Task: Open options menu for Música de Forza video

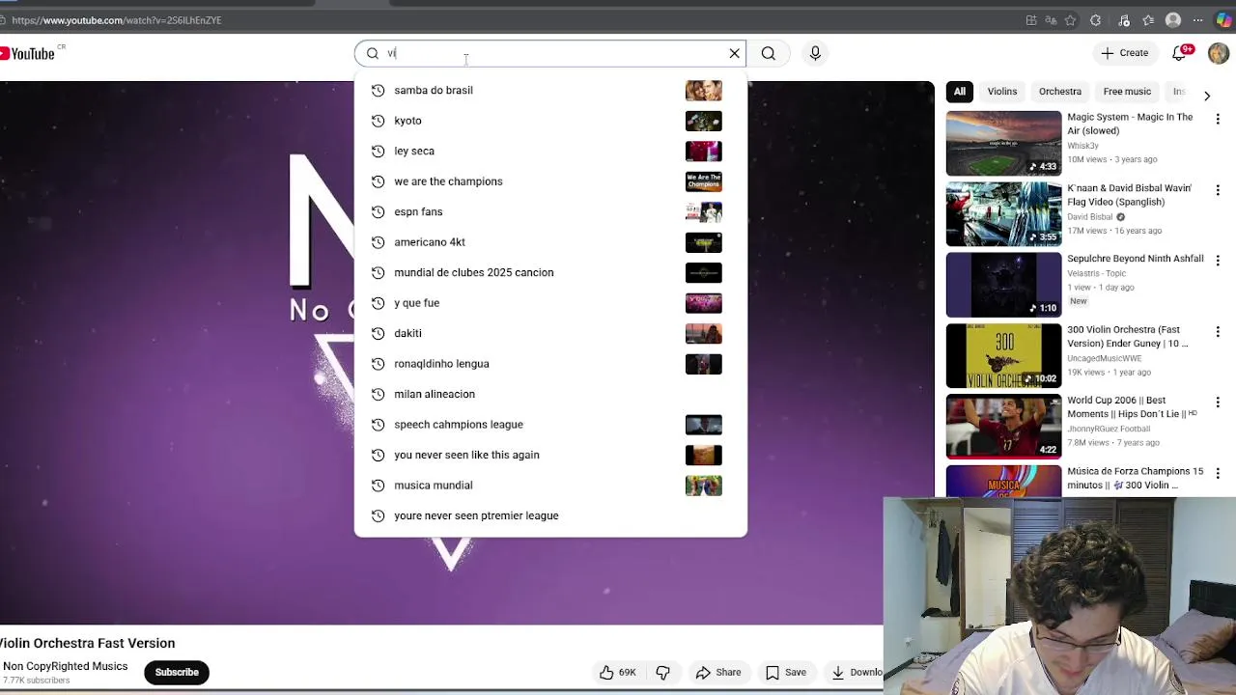Action: tap(1218, 474)
